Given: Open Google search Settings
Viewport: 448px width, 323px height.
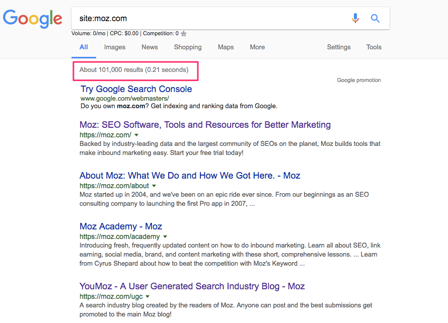Looking at the screenshot, I should tap(338, 47).
